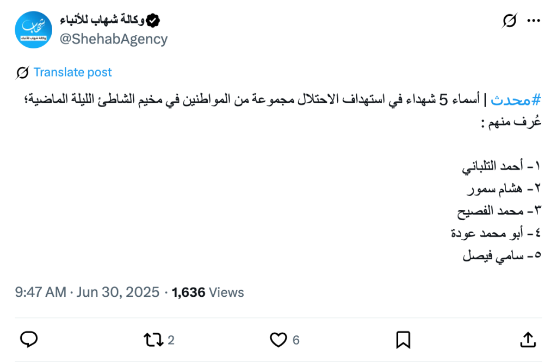Click the Translate post link

point(73,72)
